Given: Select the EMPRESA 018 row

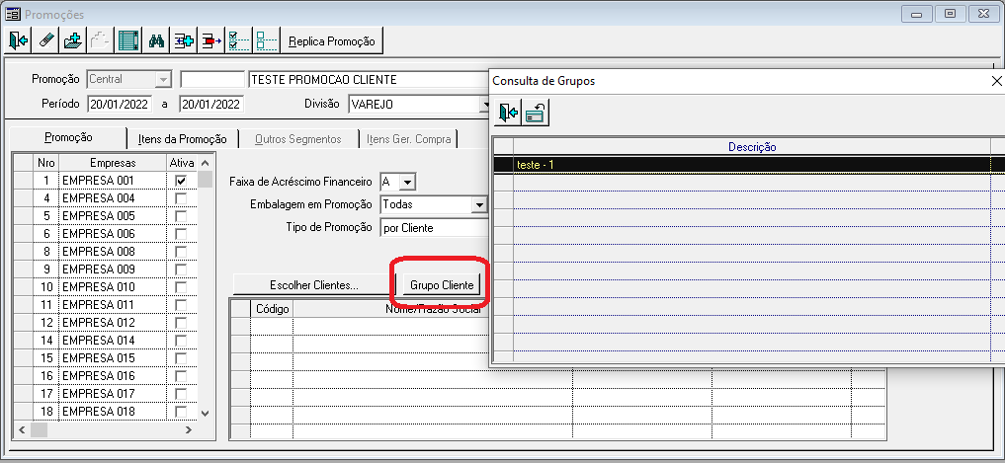Looking at the screenshot, I should click(106, 411).
